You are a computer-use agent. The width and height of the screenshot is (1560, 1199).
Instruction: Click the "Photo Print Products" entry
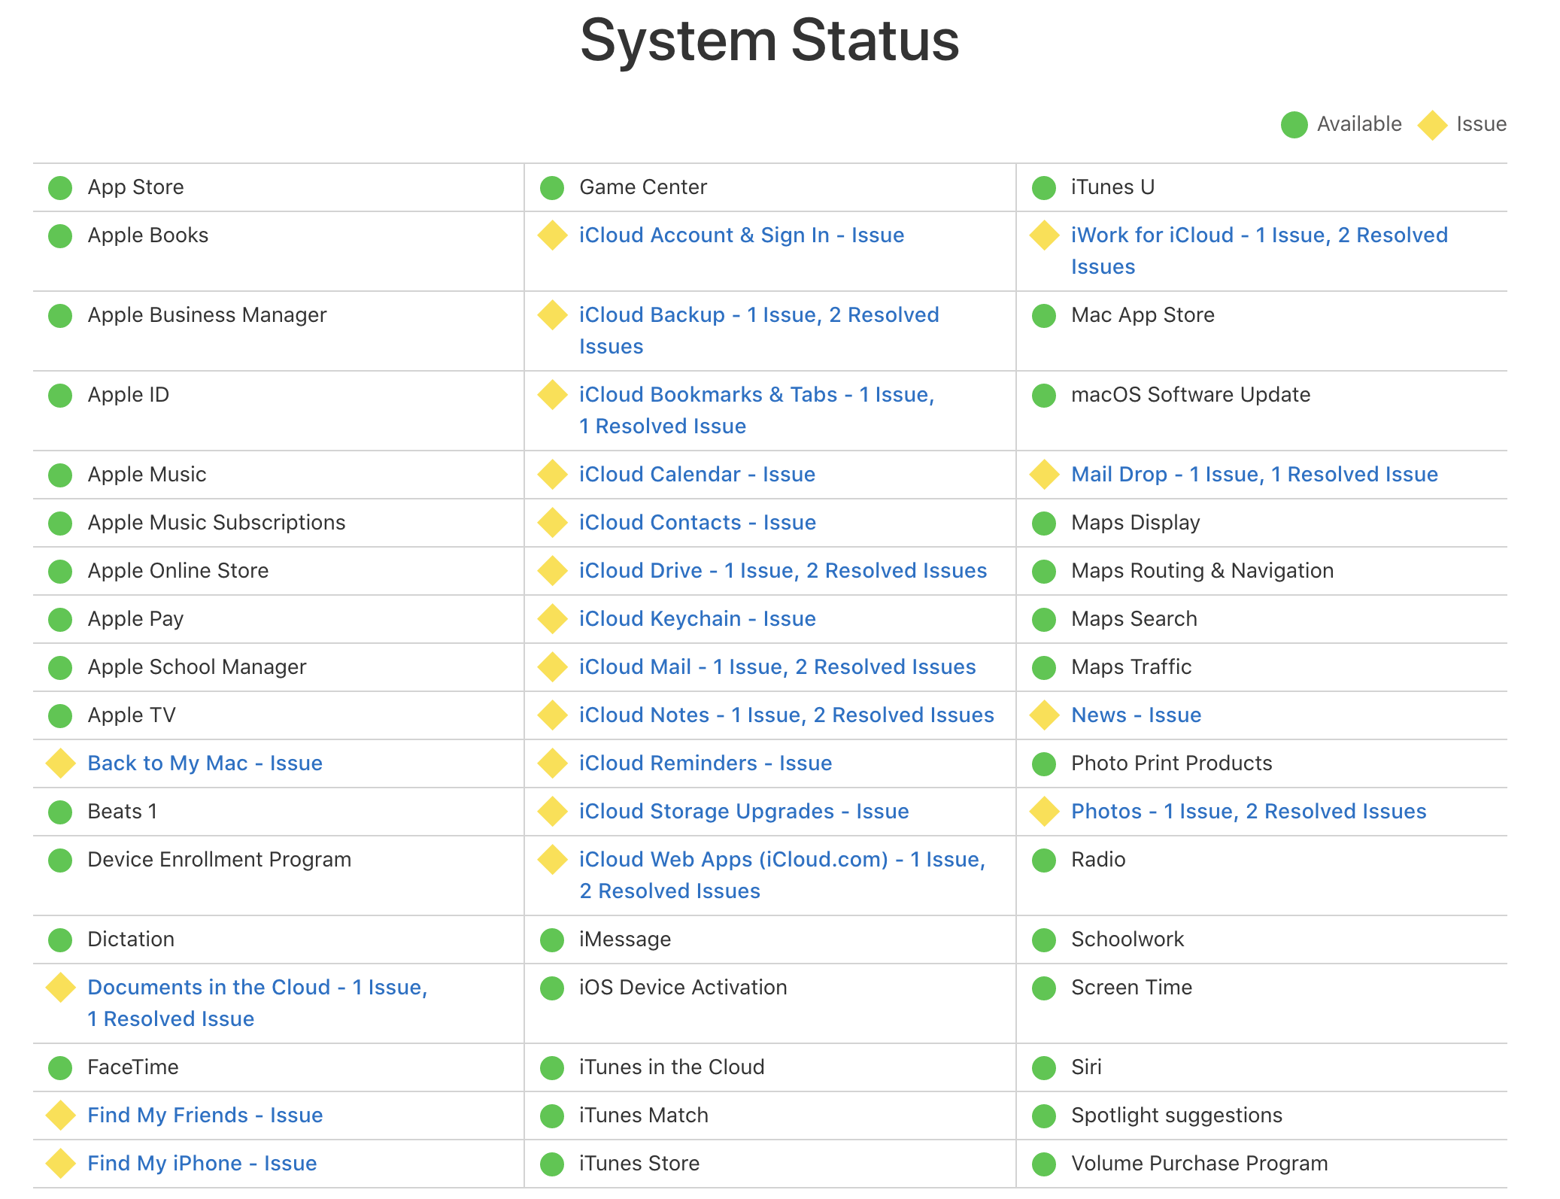click(x=1172, y=763)
